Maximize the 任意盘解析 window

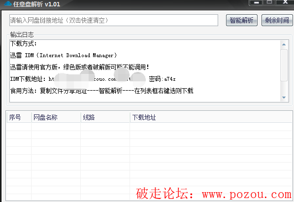click(x=269, y=2)
